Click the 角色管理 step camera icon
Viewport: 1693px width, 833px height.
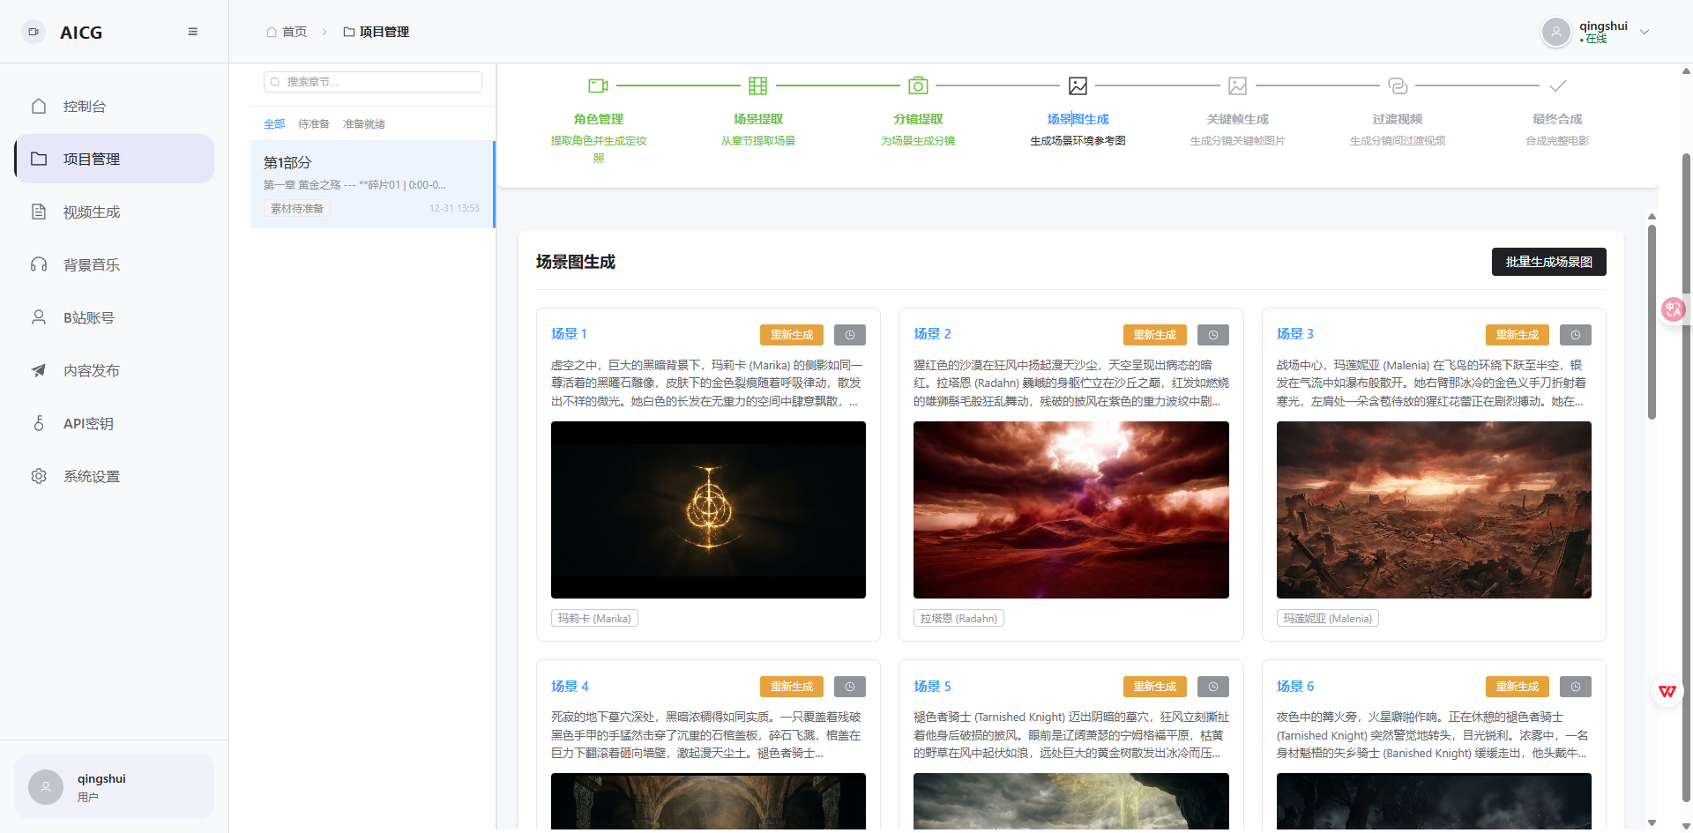[x=599, y=86]
